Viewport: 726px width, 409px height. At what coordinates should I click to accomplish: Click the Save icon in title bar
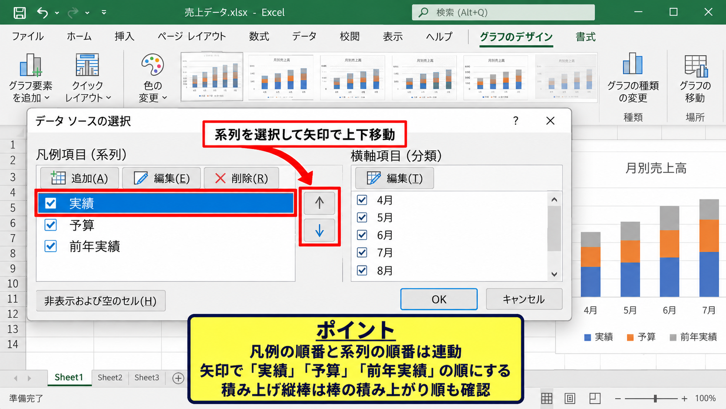(x=20, y=13)
